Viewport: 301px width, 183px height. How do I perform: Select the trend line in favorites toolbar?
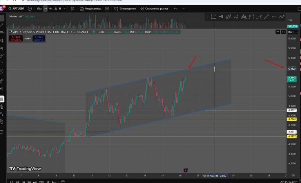point(267,17)
